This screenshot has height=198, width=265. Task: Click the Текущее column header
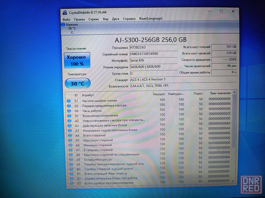[x=159, y=94]
